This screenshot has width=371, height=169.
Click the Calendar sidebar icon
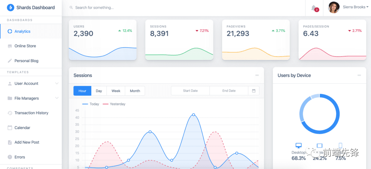point(10,128)
